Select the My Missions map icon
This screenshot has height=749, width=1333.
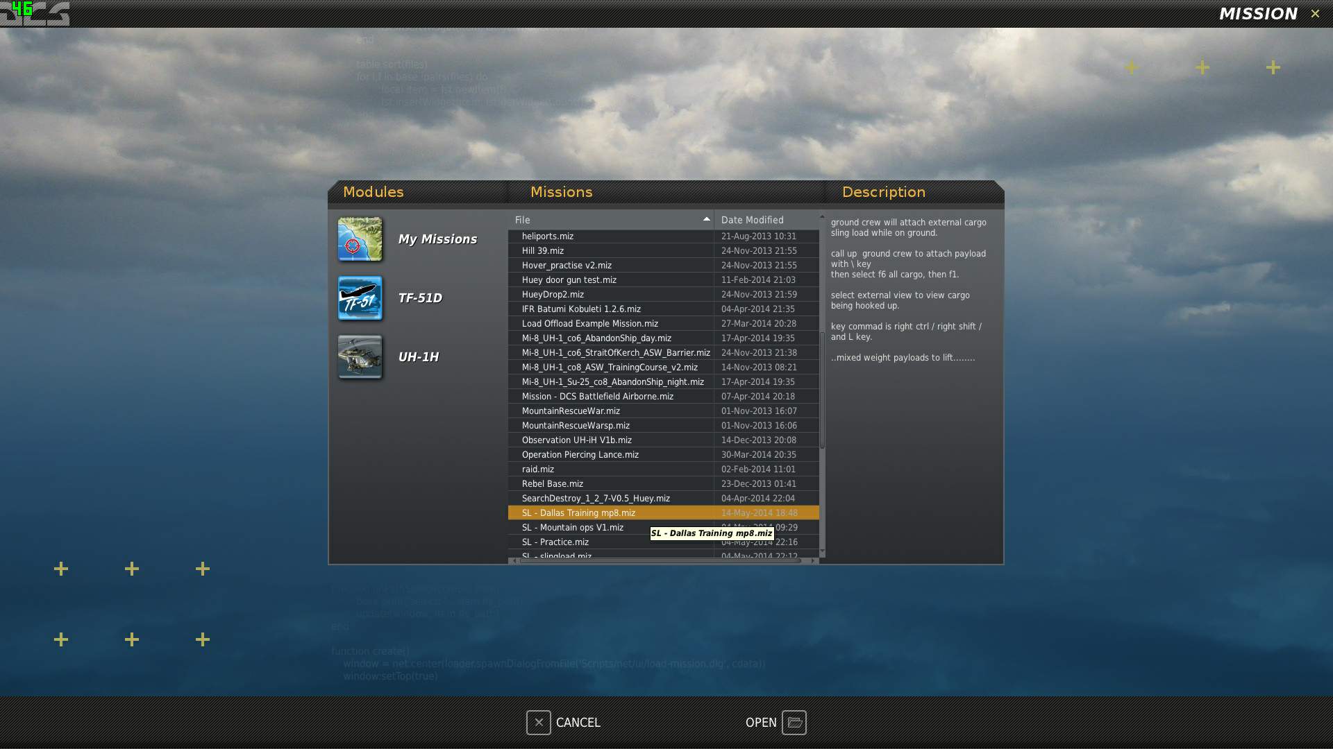click(x=360, y=239)
